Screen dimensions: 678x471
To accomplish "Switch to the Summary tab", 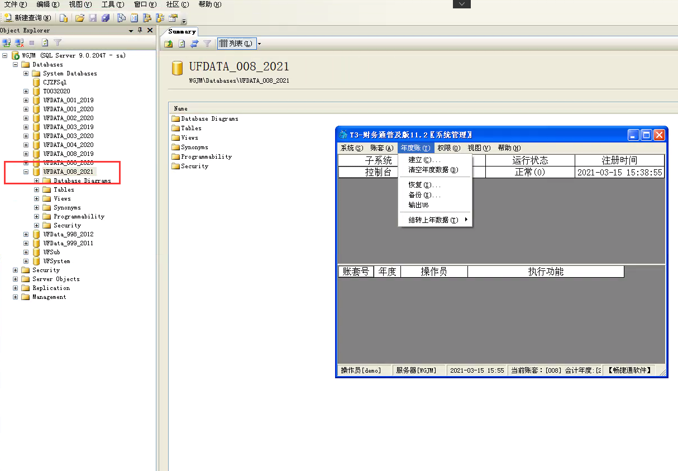I will pyautogui.click(x=182, y=32).
